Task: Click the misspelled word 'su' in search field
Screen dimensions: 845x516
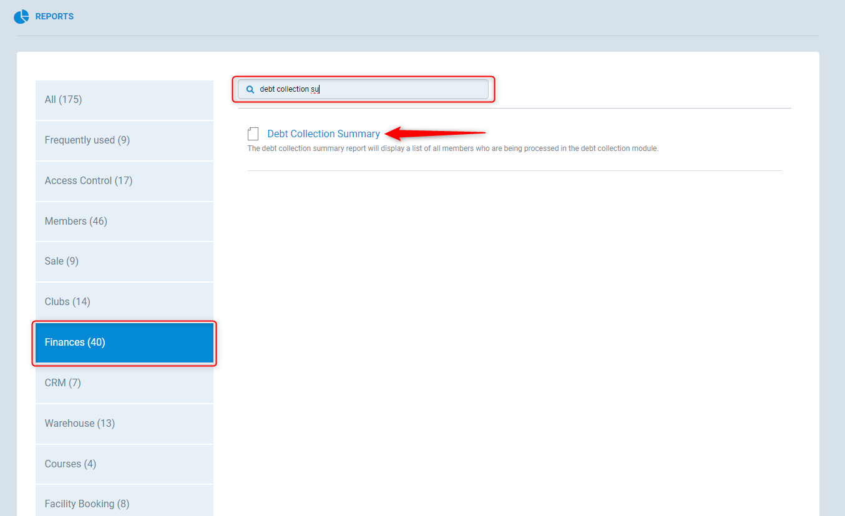Action: point(315,89)
